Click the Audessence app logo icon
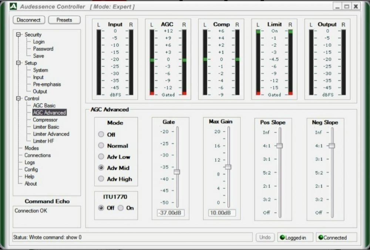The height and width of the screenshot is (250, 370). click(13, 6)
